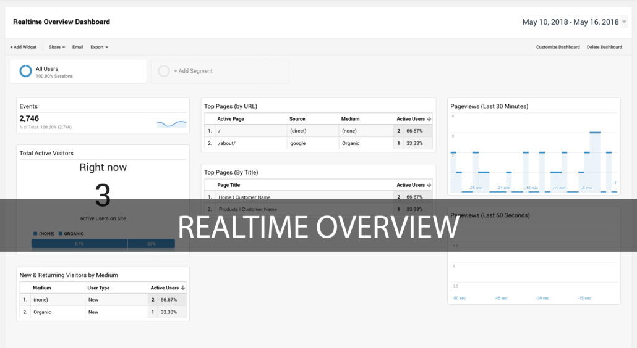
Task: Click the empty Add Segment circle icon
Action: click(x=164, y=71)
